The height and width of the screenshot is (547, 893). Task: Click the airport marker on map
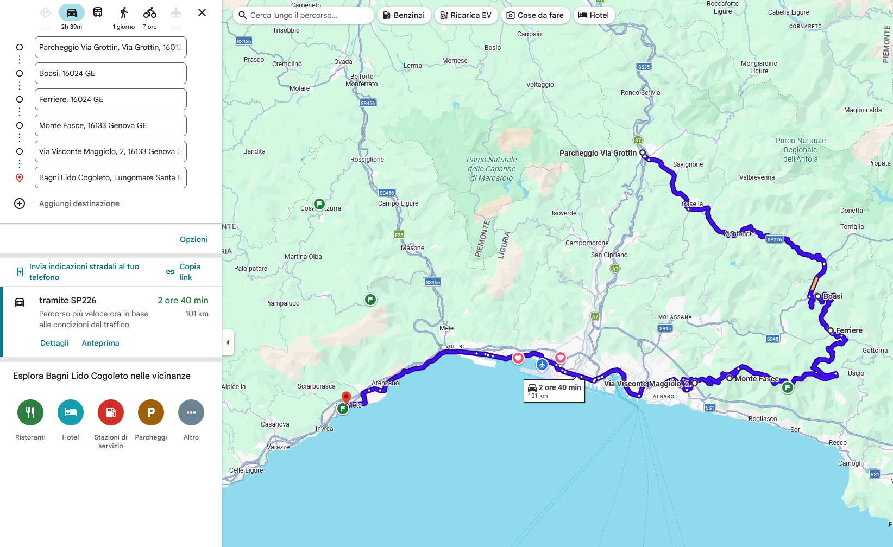[542, 365]
